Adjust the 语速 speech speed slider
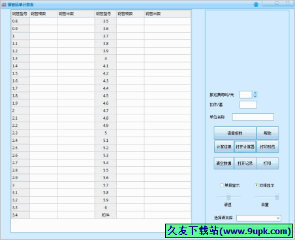The height and width of the screenshot is (240, 295). 228,197
